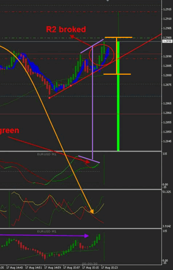This screenshot has height=270, width=173.
Task: Select the thick green vertical bar
Action: [118, 96]
